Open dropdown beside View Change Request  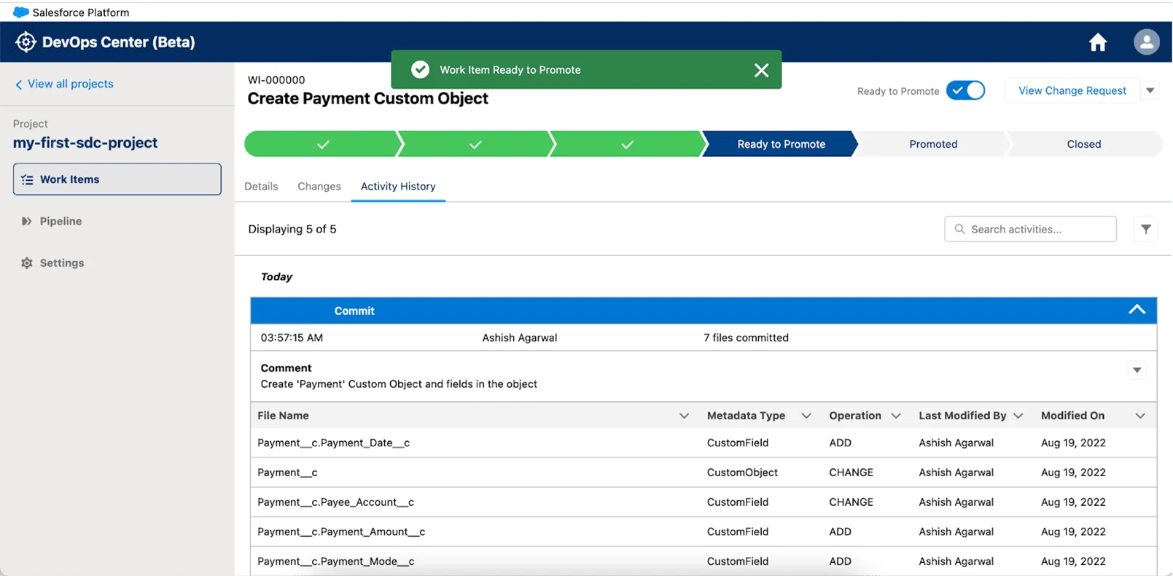(x=1150, y=90)
